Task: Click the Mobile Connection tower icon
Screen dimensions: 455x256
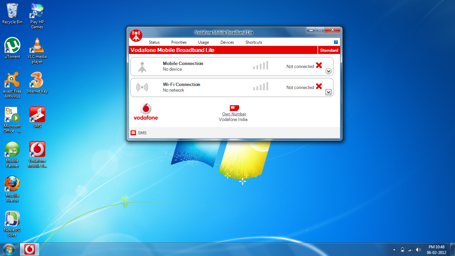Action: pos(142,67)
